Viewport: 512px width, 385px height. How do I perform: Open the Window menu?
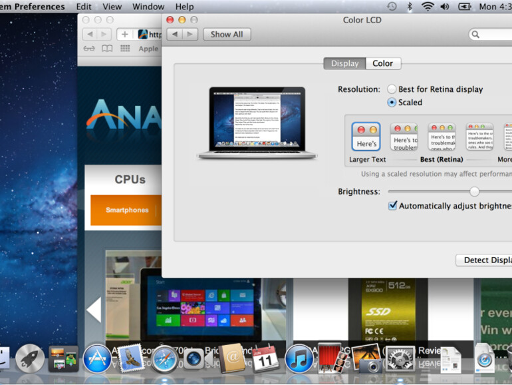(148, 7)
